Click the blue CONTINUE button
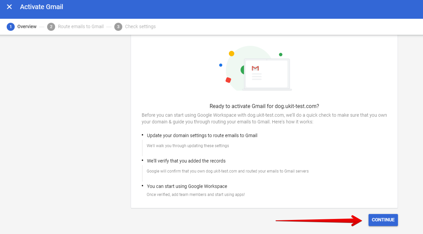Image resolution: width=423 pixels, height=234 pixels. [x=383, y=220]
